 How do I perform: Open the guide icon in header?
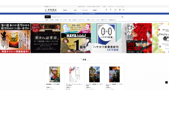point(106,10)
